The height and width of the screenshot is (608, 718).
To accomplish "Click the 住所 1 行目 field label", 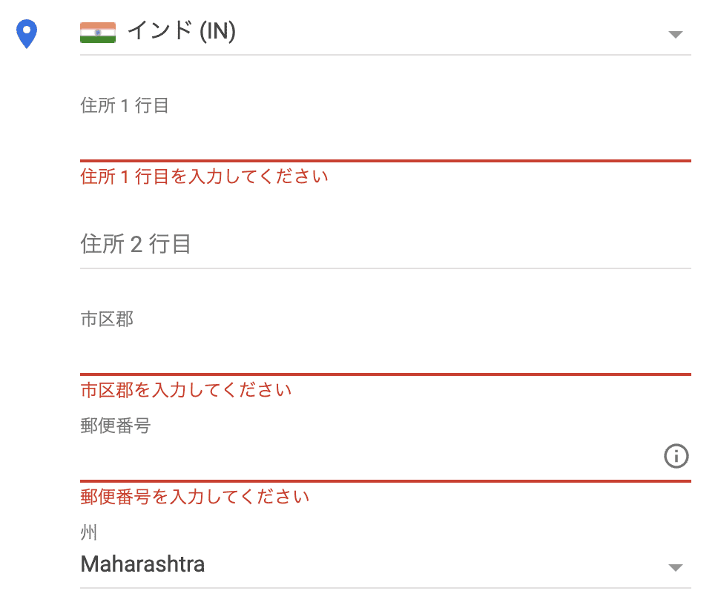I will 124,106.
